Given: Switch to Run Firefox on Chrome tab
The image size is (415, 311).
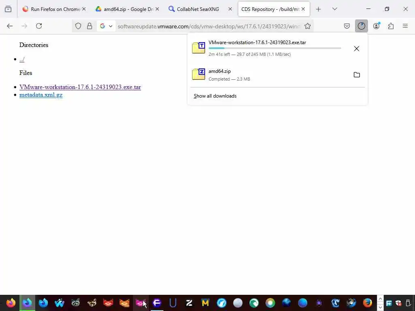Looking at the screenshot, I should (55, 9).
